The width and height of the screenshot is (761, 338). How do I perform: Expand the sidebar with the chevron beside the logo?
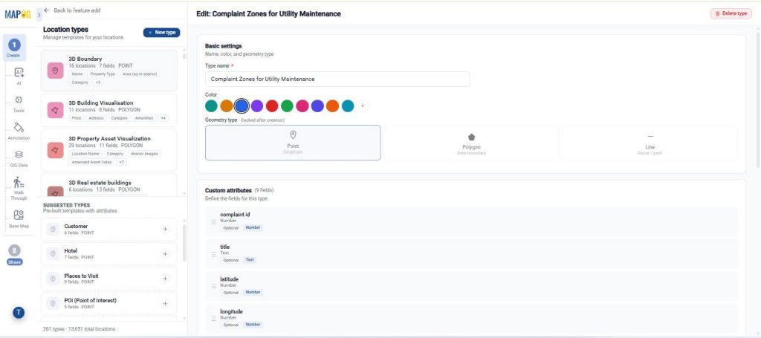click(x=39, y=15)
